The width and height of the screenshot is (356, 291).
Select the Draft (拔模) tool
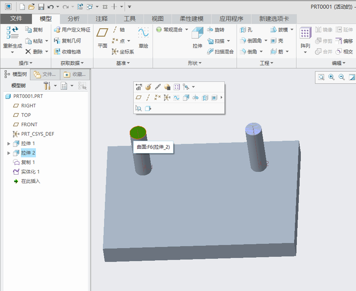279,30
